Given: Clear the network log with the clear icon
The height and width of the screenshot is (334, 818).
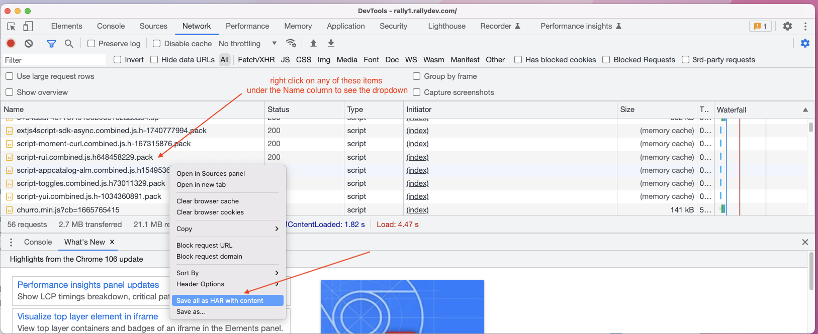Looking at the screenshot, I should coord(29,44).
